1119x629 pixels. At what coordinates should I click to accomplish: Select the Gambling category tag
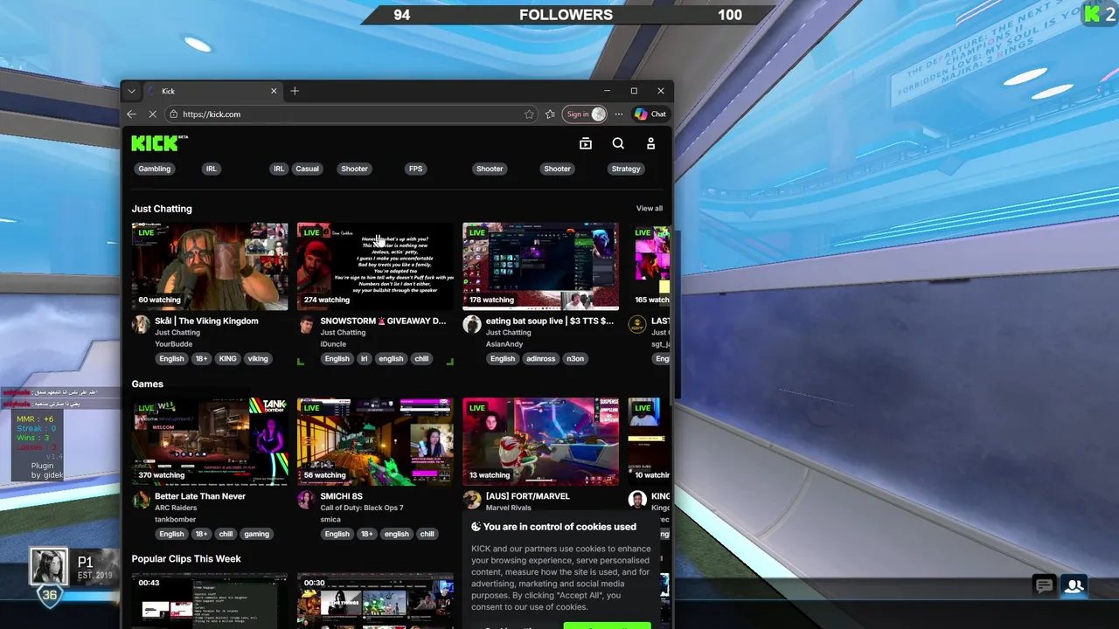(155, 169)
